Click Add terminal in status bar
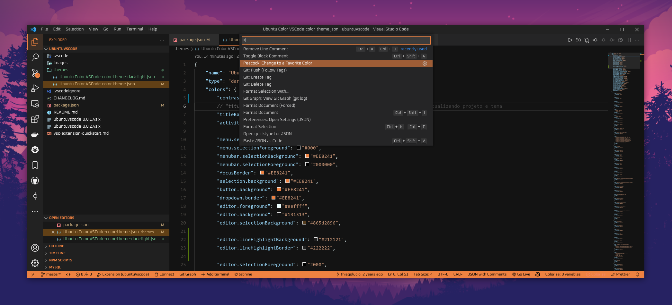The height and width of the screenshot is (305, 672). pyautogui.click(x=215, y=275)
